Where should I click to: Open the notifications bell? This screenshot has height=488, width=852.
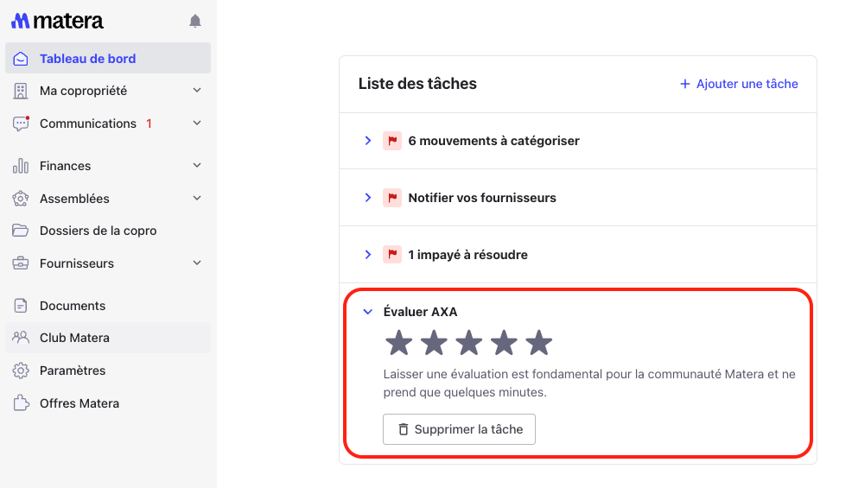195,21
